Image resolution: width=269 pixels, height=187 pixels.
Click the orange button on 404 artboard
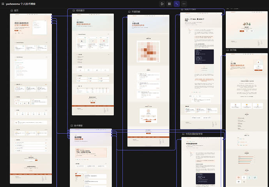click(242, 31)
